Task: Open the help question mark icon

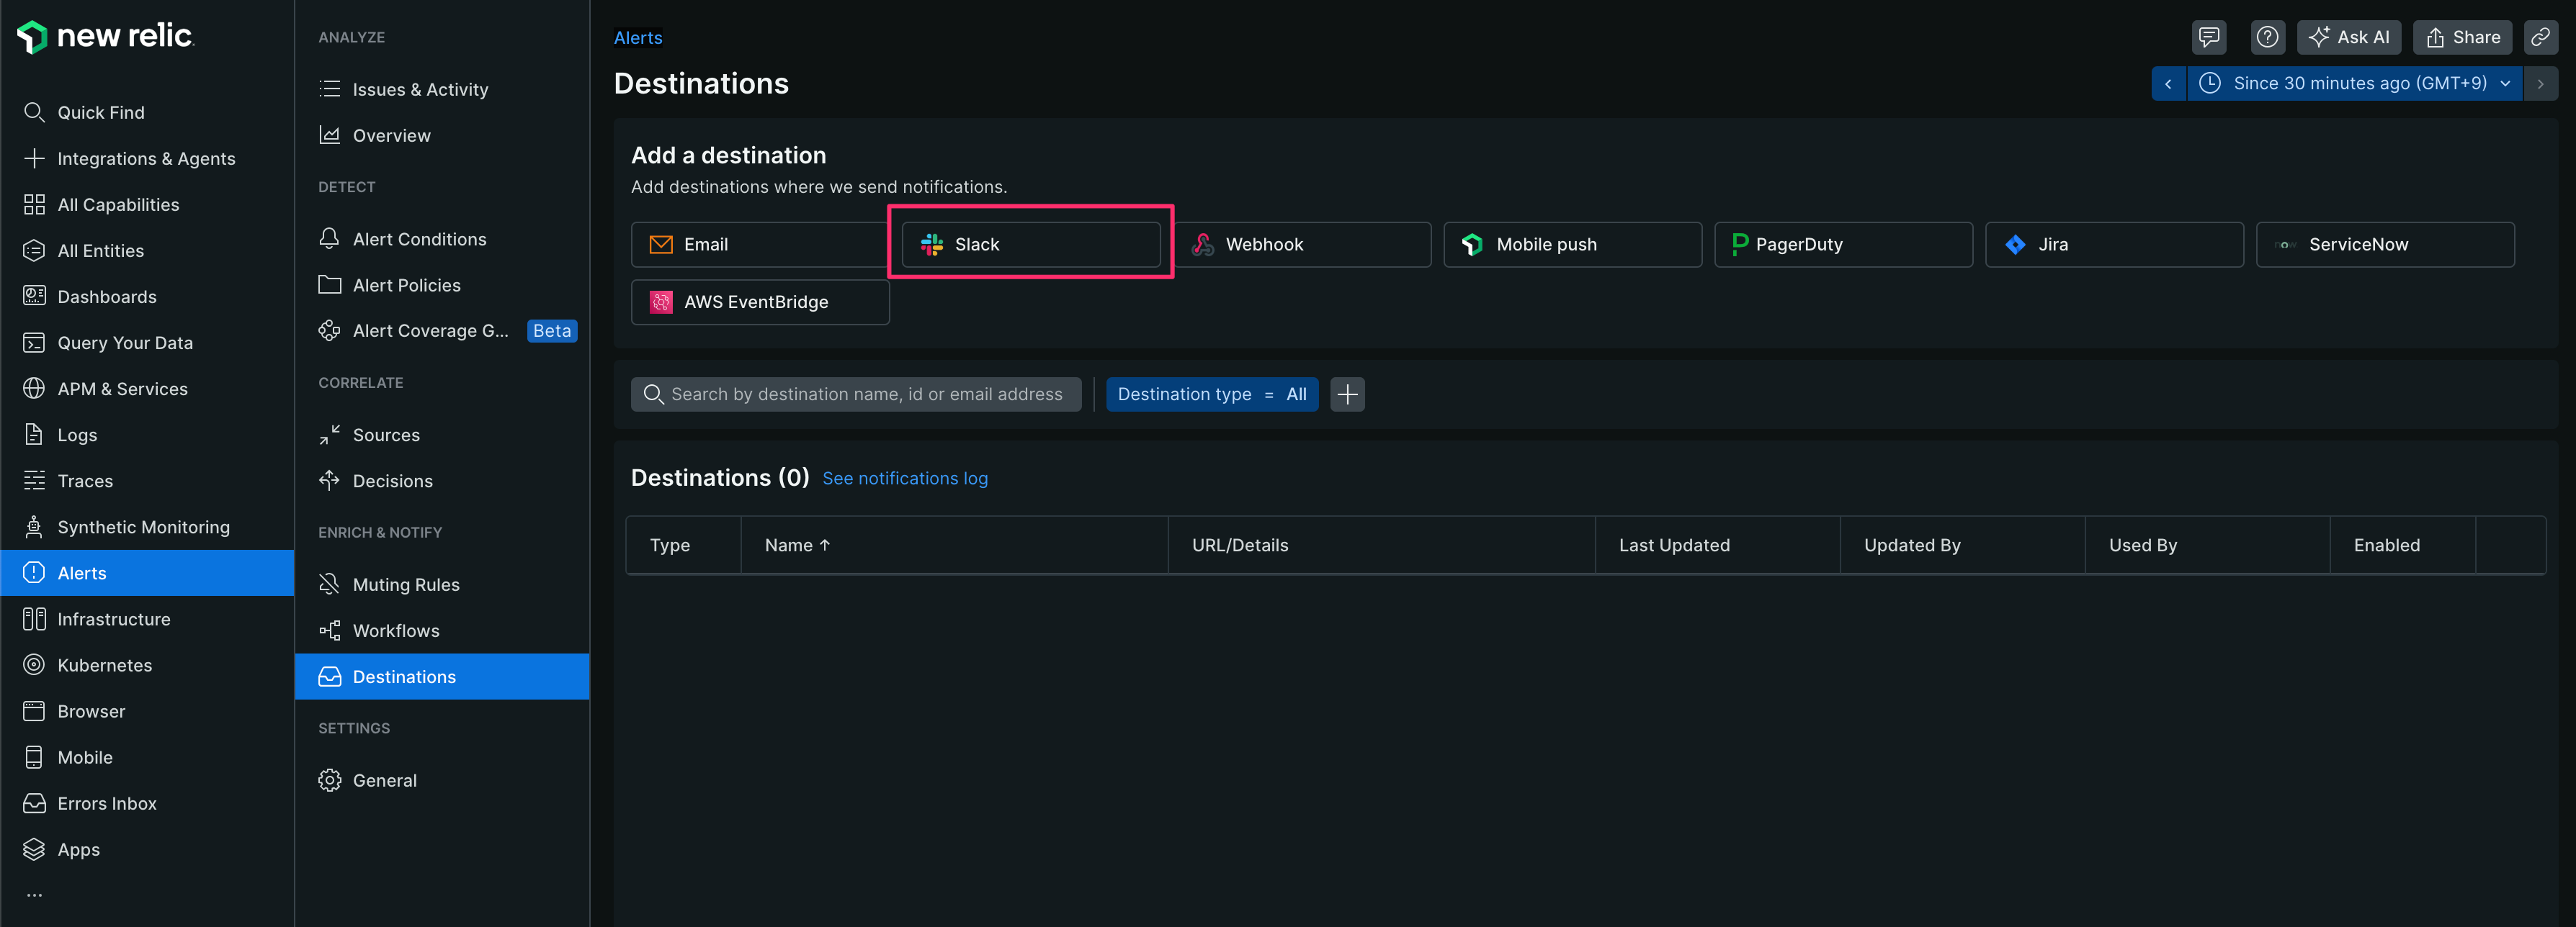Action: (2268, 37)
